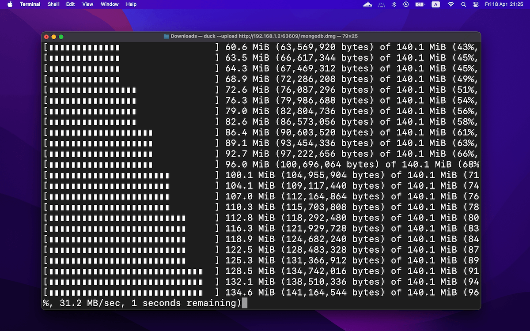Open the Edit menu
This screenshot has width=530, height=331.
coord(70,4)
